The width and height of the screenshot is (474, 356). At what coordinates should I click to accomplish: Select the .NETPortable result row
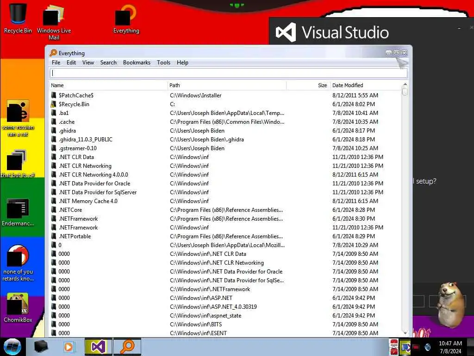(225, 236)
